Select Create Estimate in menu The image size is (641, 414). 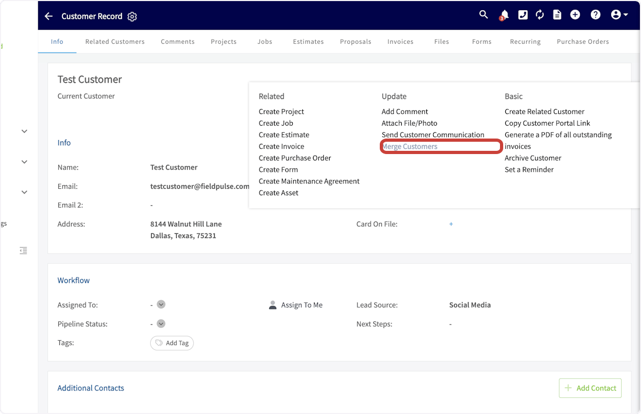(284, 135)
